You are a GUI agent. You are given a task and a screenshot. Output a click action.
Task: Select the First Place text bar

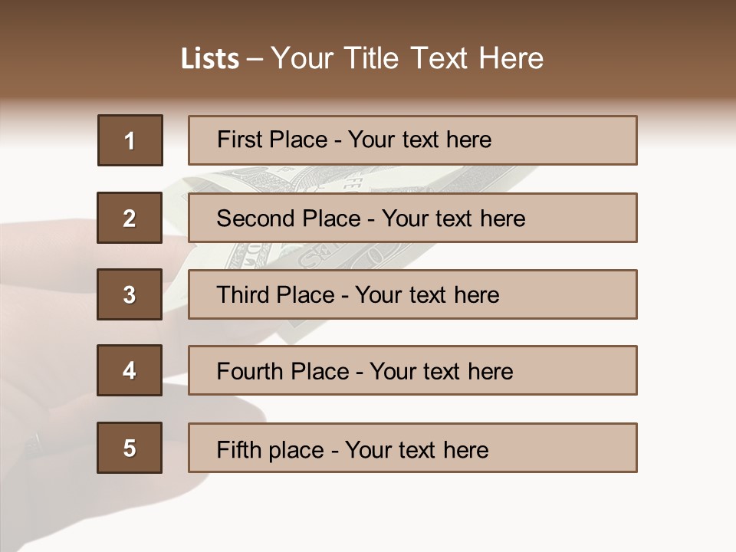click(x=412, y=140)
